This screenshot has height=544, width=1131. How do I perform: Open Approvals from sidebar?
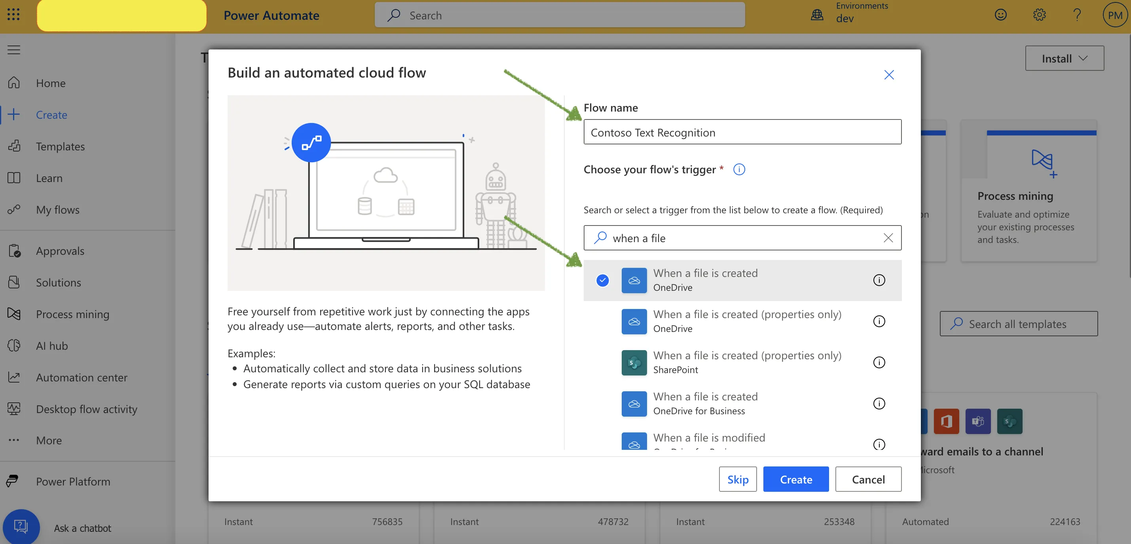tap(60, 251)
